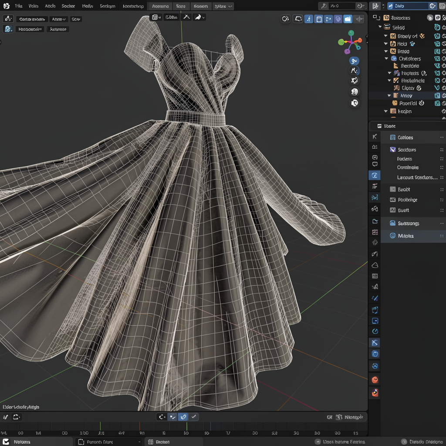This screenshot has width=446, height=446.
Task: Toggle the X-ray square button in header
Action: click(319, 19)
